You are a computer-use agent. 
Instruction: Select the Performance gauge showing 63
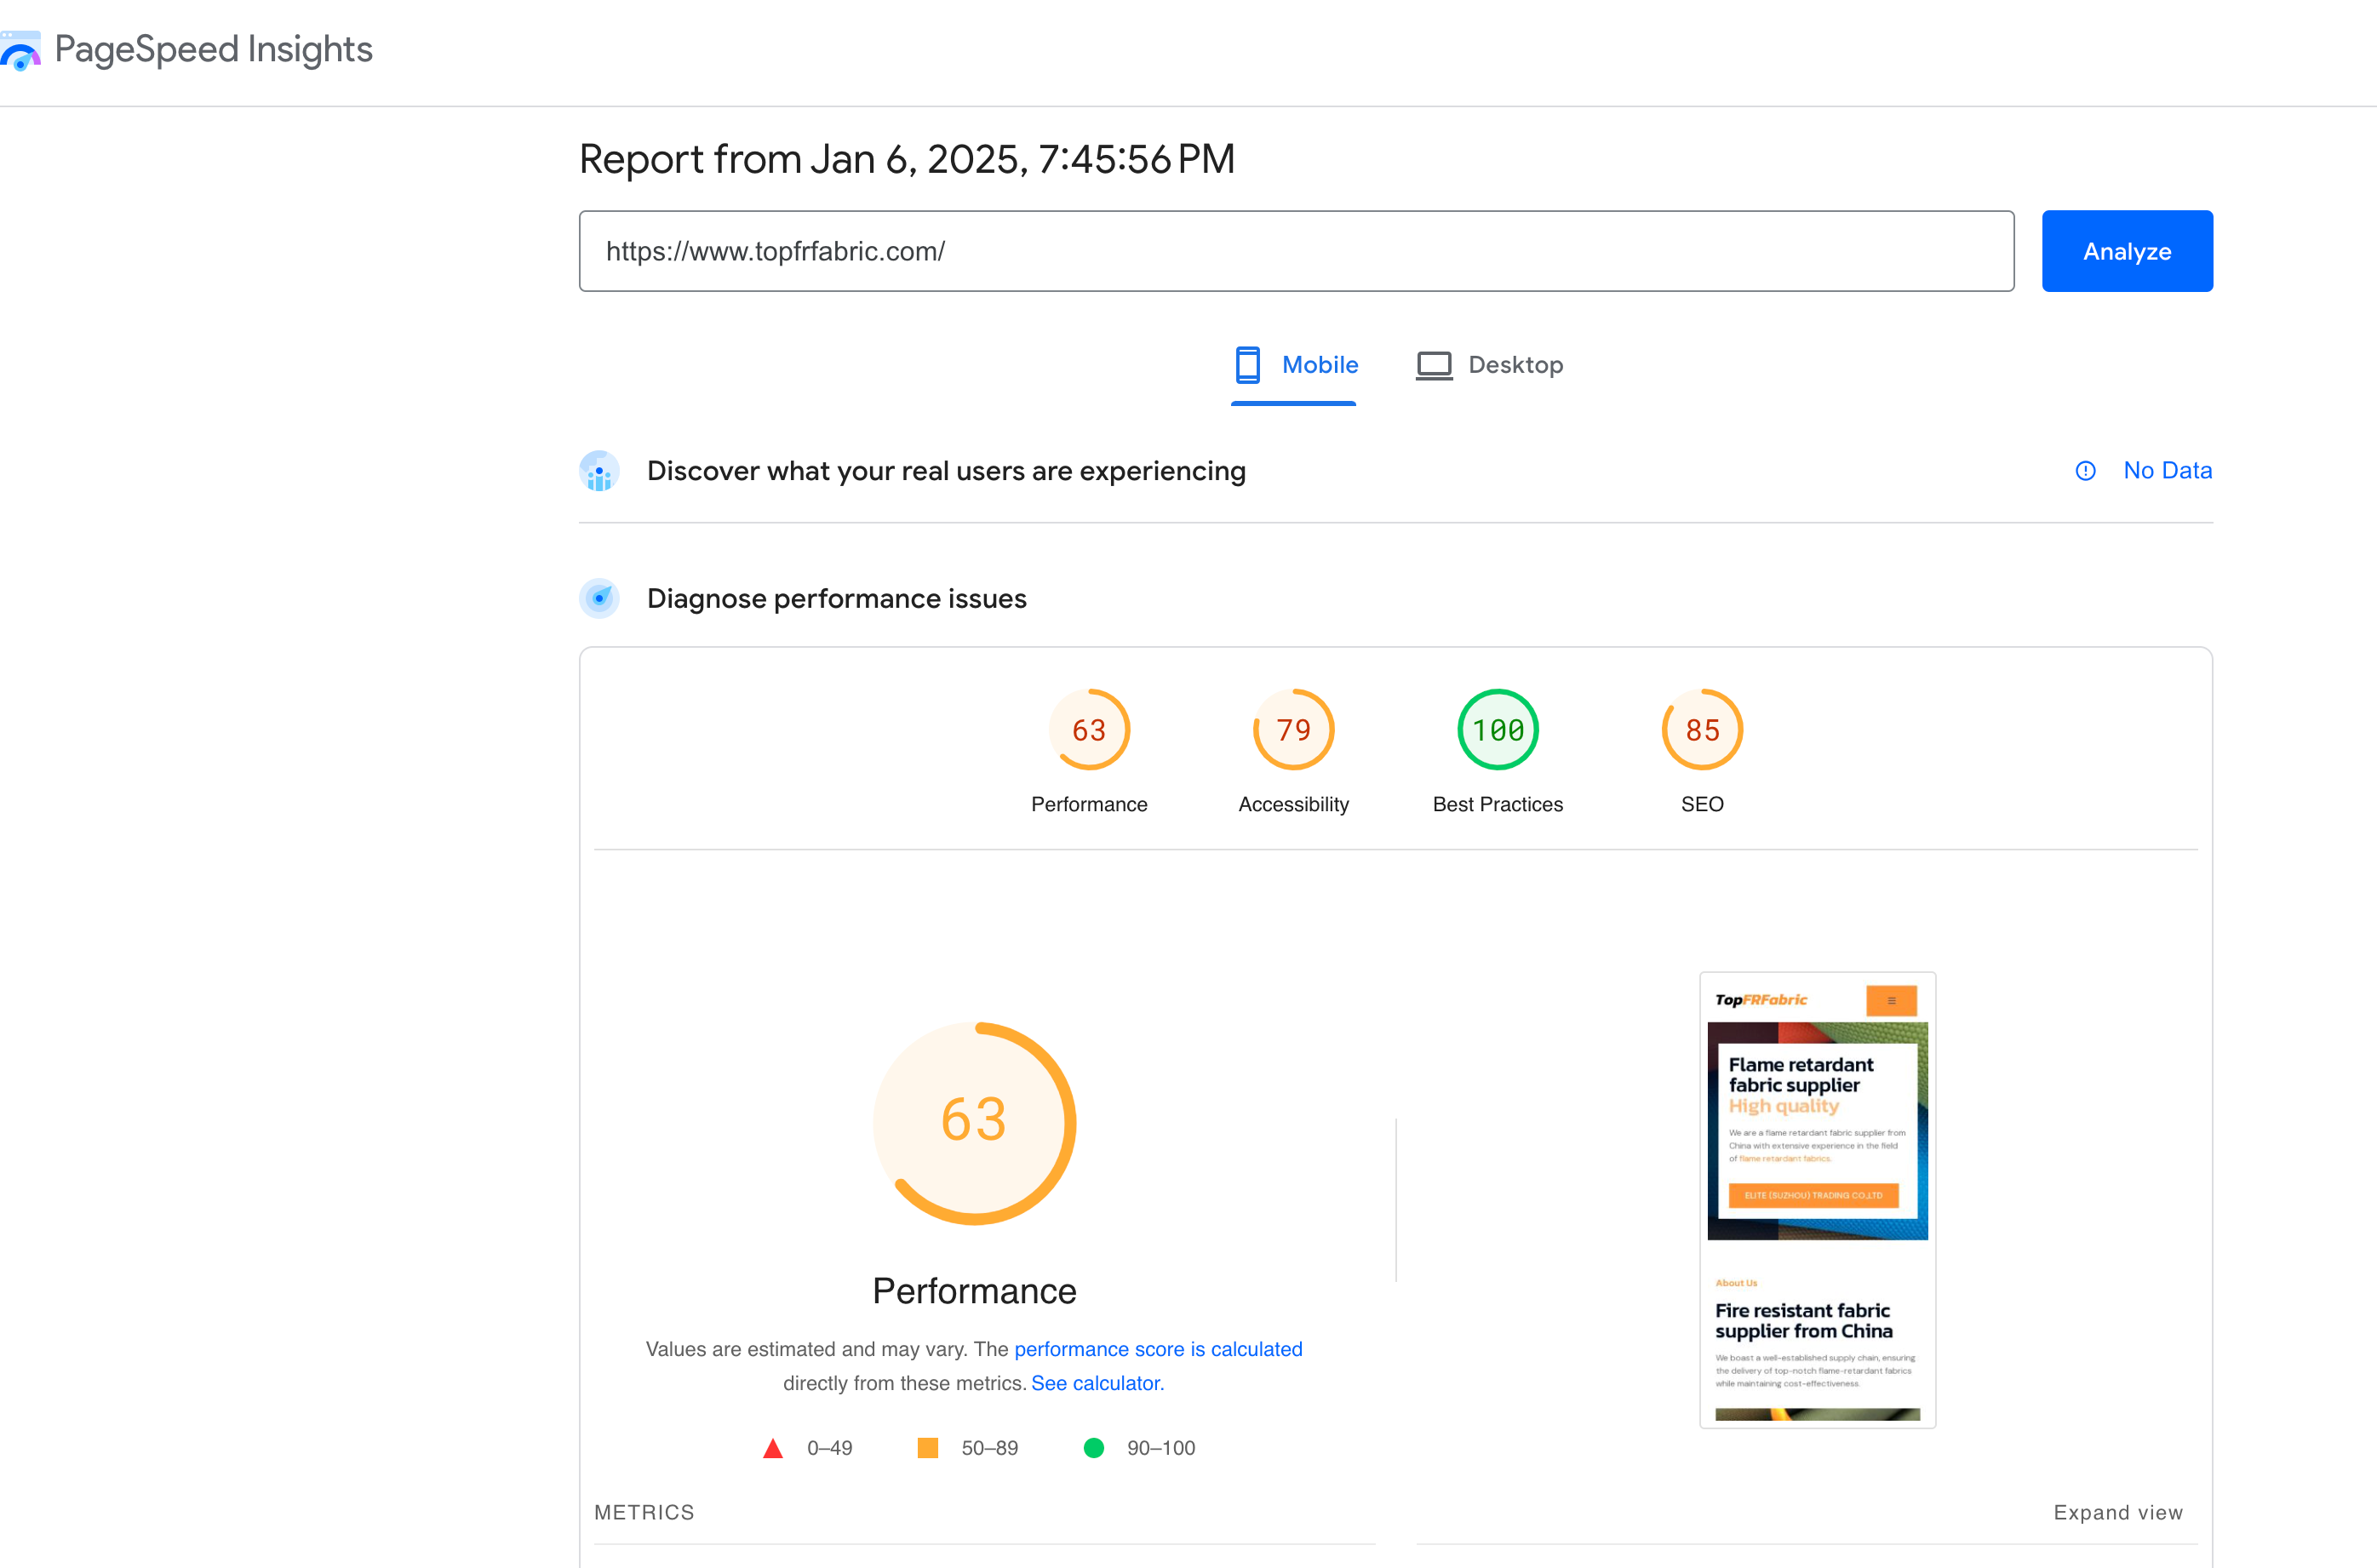point(1090,730)
